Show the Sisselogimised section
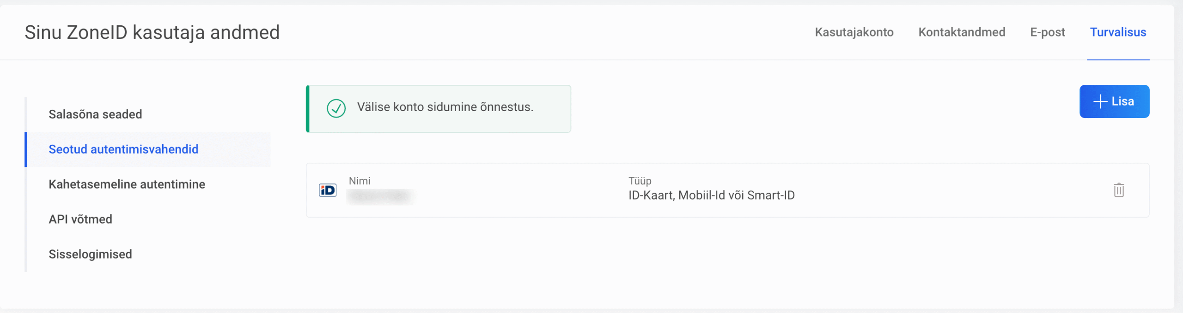 [90, 254]
